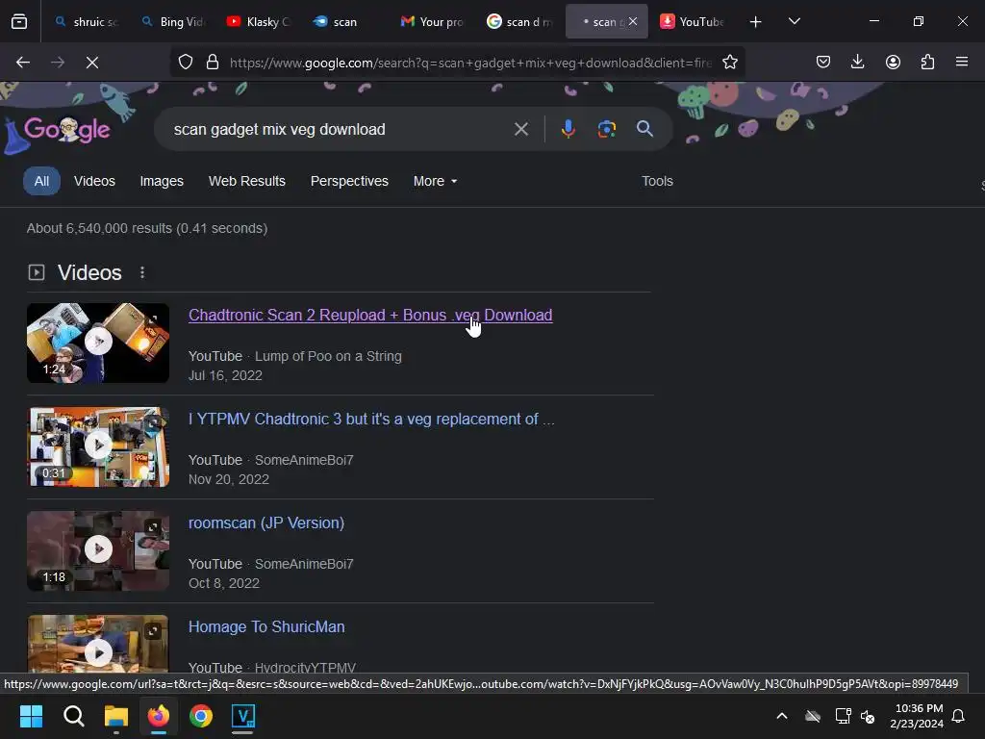The height and width of the screenshot is (739, 985).
Task: Open Vegas Pro from taskbar
Action: pyautogui.click(x=243, y=716)
